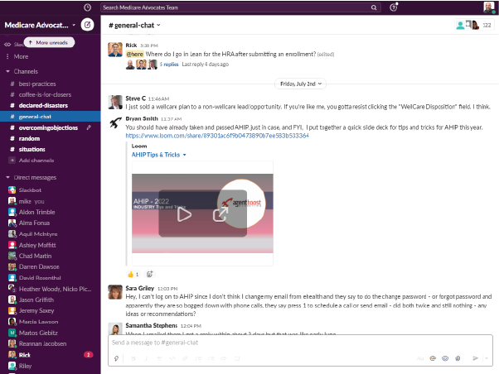499x374 pixels.
Task: Open the emoji picker in composer
Action: (445, 358)
